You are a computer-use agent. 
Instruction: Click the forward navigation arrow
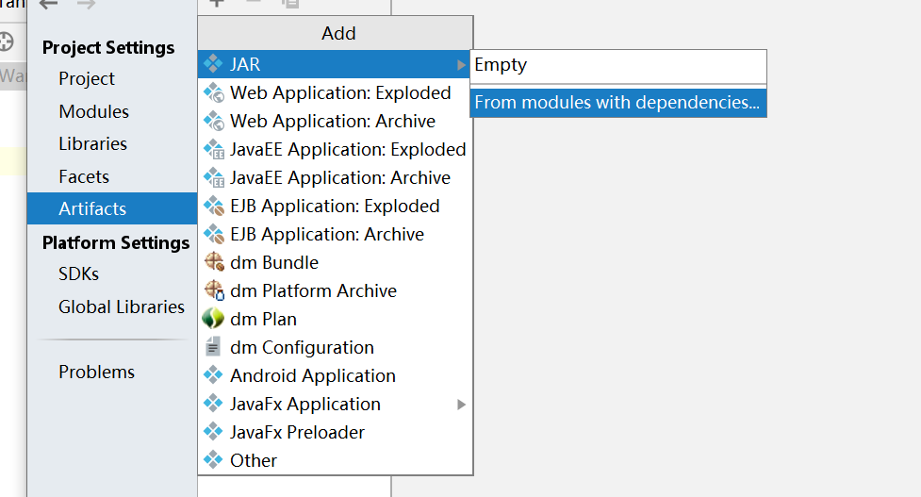pos(87,5)
